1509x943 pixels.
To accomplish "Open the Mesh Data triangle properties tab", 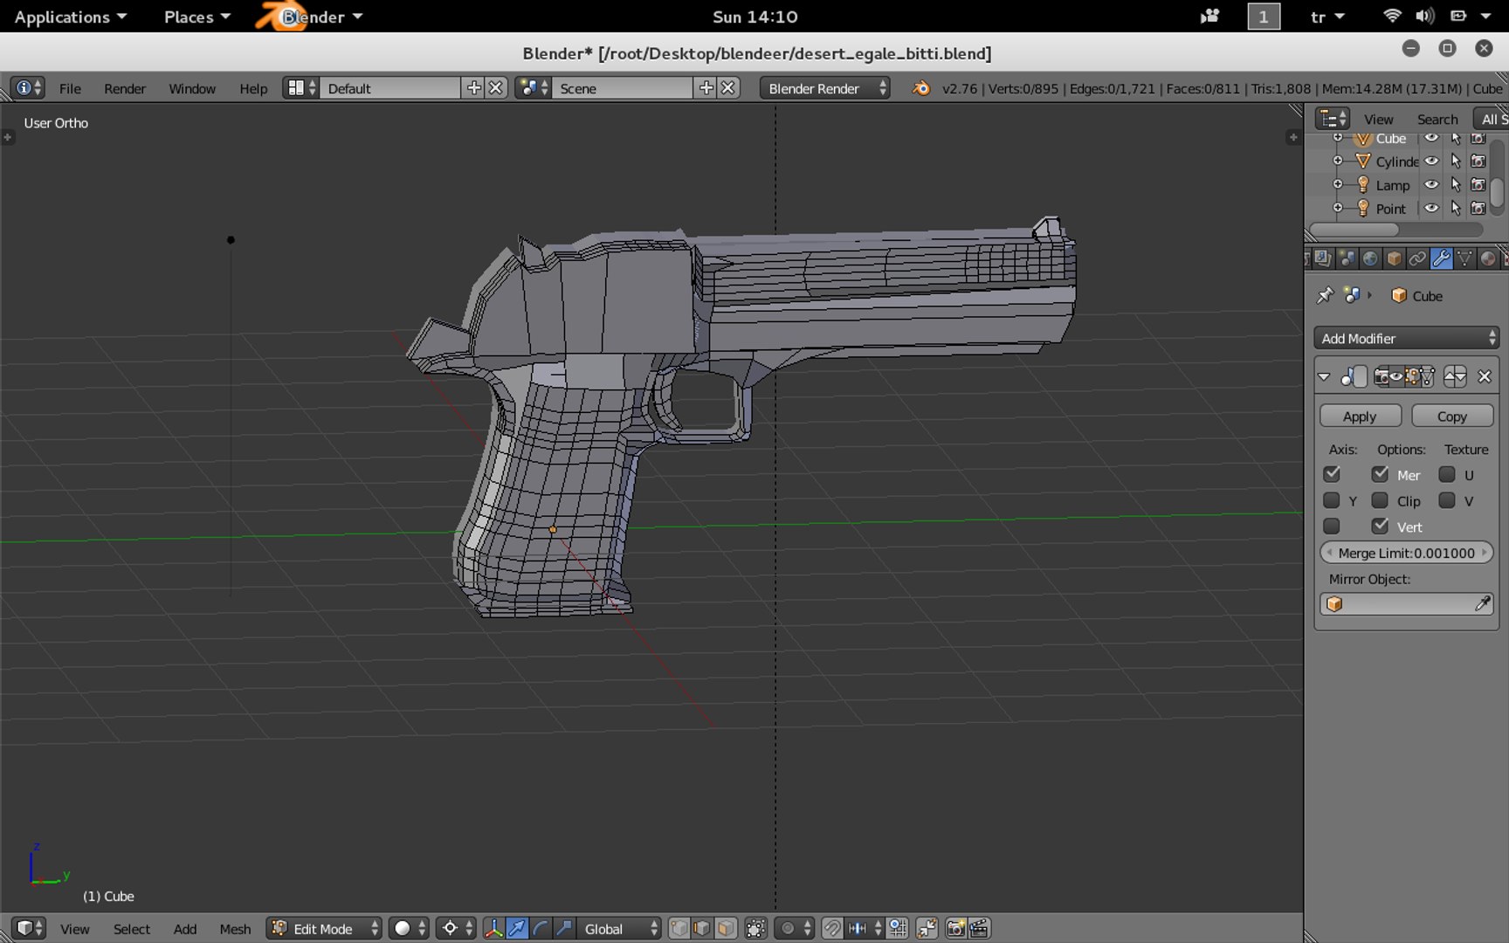I will (1464, 258).
